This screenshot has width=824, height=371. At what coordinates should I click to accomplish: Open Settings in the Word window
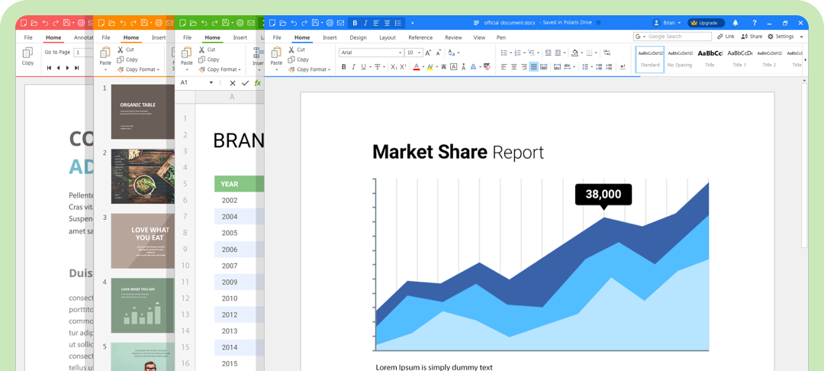[781, 37]
